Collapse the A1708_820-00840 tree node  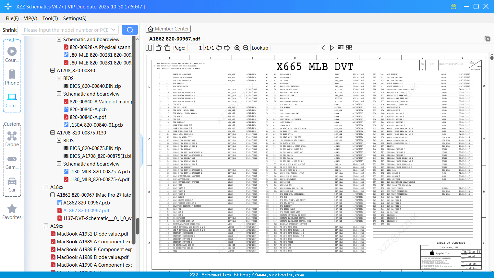click(x=53, y=70)
